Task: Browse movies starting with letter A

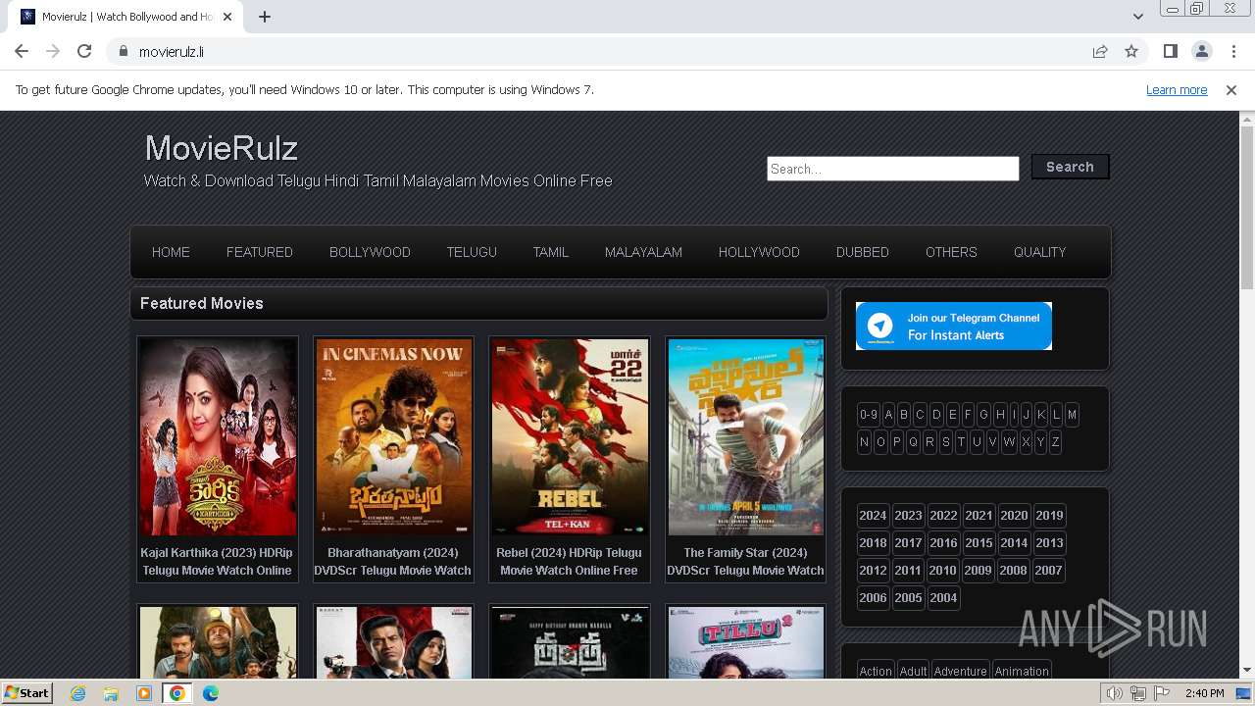Action: 889,415
